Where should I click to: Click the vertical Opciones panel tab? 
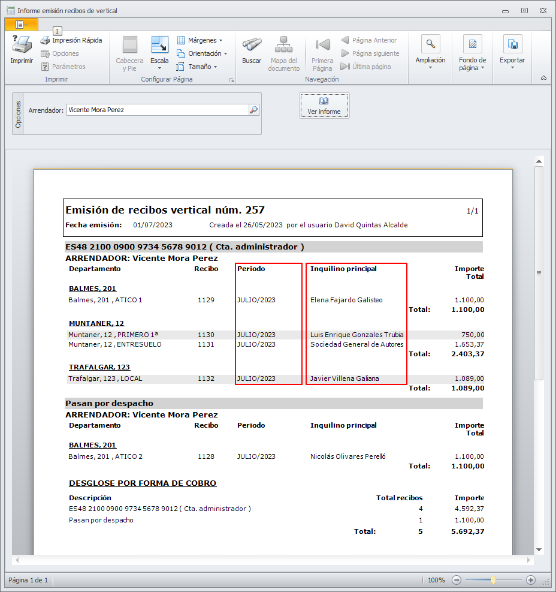pyautogui.click(x=18, y=113)
